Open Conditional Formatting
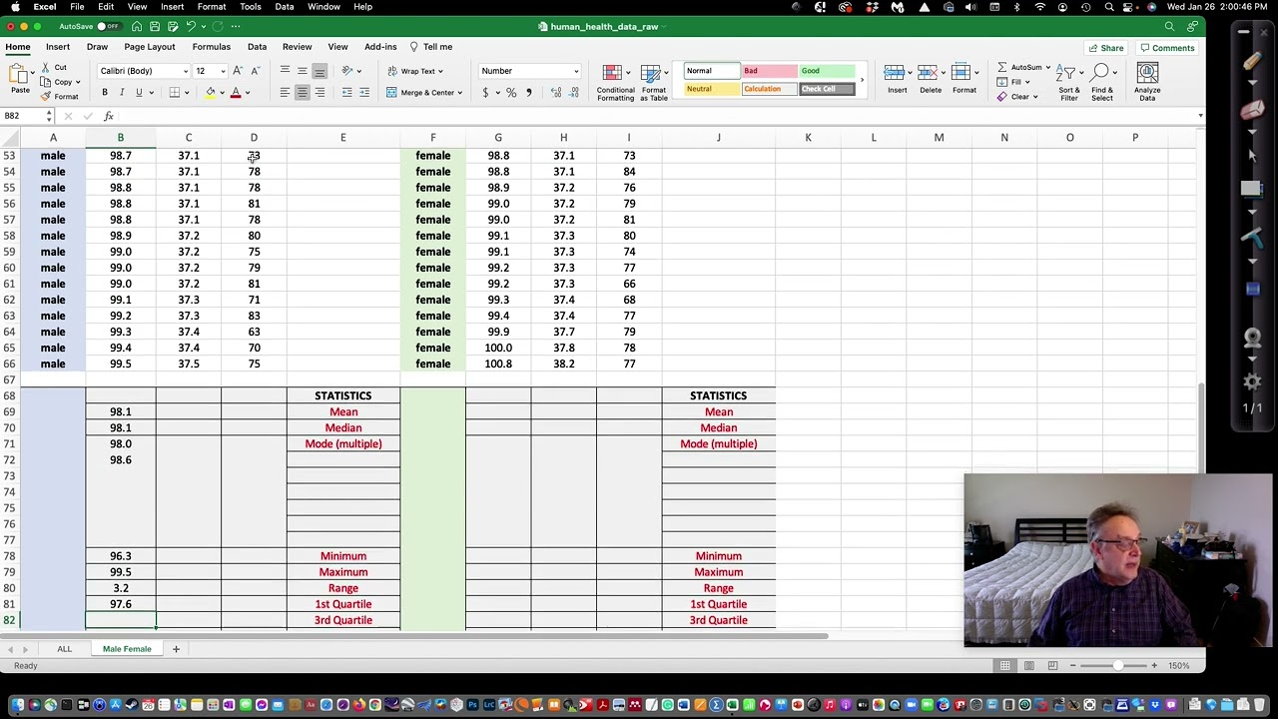Image resolution: width=1278 pixels, height=719 pixels. point(615,83)
